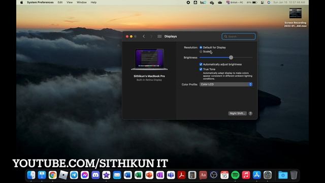Open the Downloads folder in dock
Viewport: 325px width, 183px height.
[x=283, y=175]
